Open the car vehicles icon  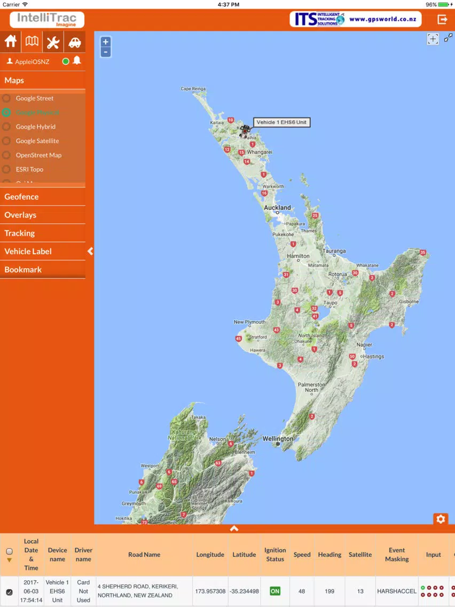(x=75, y=42)
